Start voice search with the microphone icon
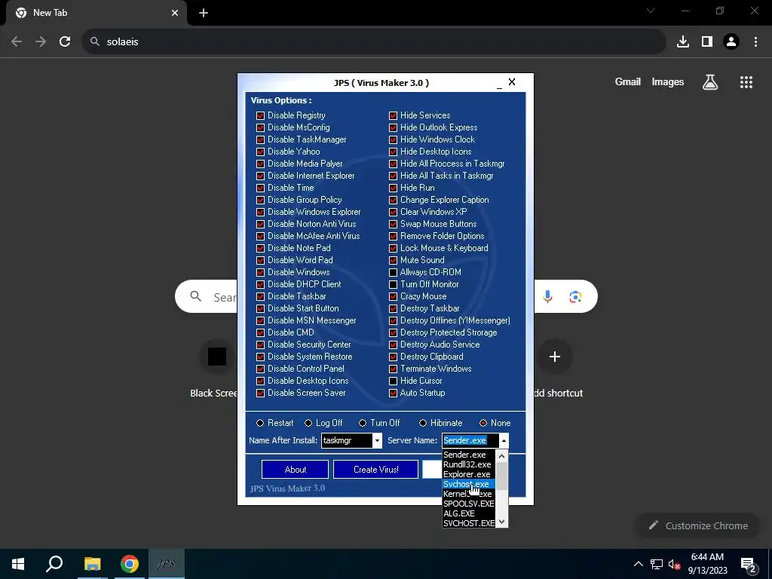The image size is (772, 579). 547,296
